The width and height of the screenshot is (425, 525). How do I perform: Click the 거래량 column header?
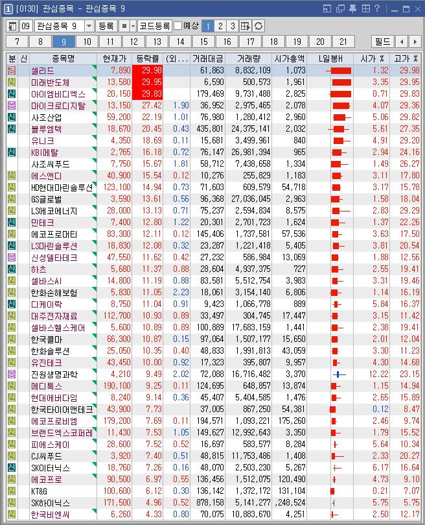coord(248,58)
